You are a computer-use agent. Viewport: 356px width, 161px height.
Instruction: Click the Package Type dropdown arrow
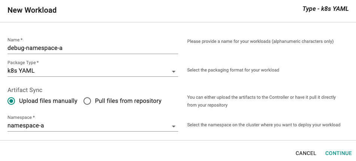tap(174, 72)
